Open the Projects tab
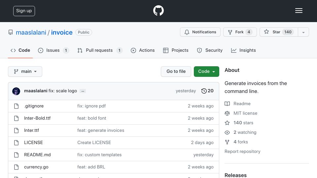The height and width of the screenshot is (178, 317). 176,50
